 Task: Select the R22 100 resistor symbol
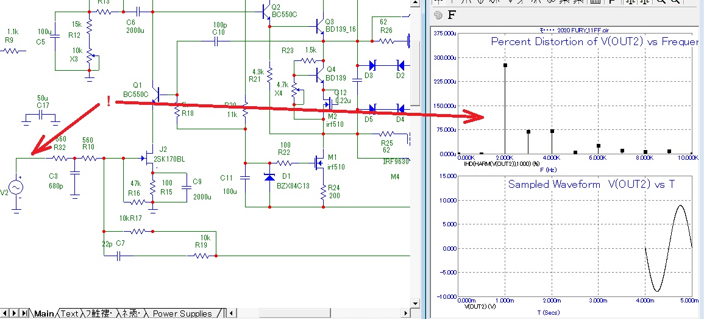(284, 163)
